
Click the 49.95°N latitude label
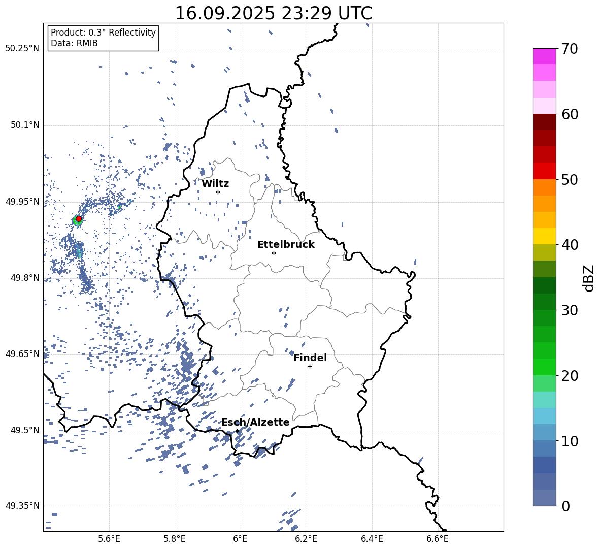pyautogui.click(x=22, y=201)
